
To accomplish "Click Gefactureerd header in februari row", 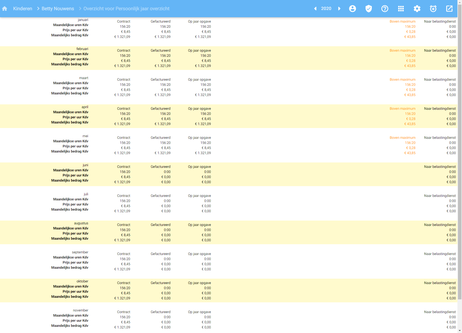I will click(x=161, y=51).
